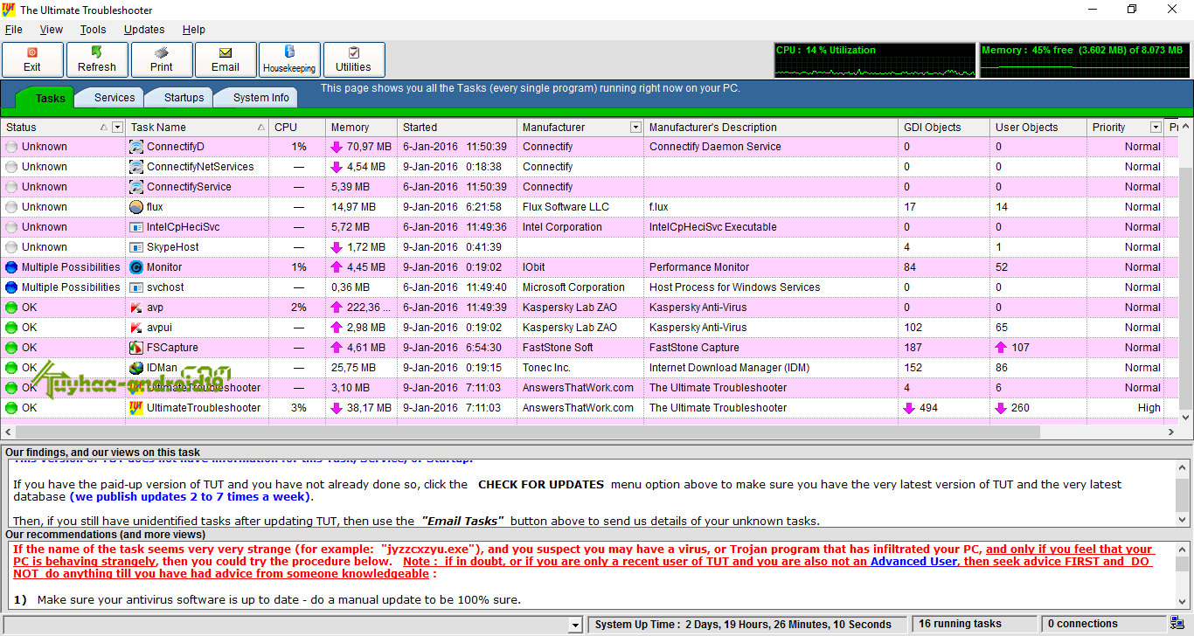The image size is (1194, 636).
Task: Click the task table's scroll-down arrow
Action: [x=1186, y=418]
